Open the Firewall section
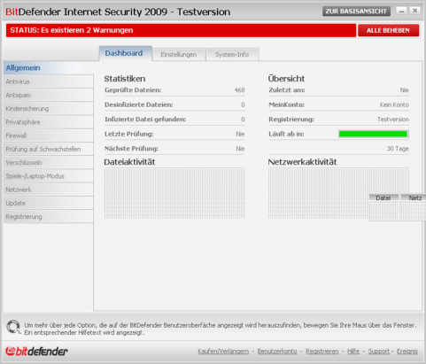Viewport: 426px width, 364px height. coord(49,136)
